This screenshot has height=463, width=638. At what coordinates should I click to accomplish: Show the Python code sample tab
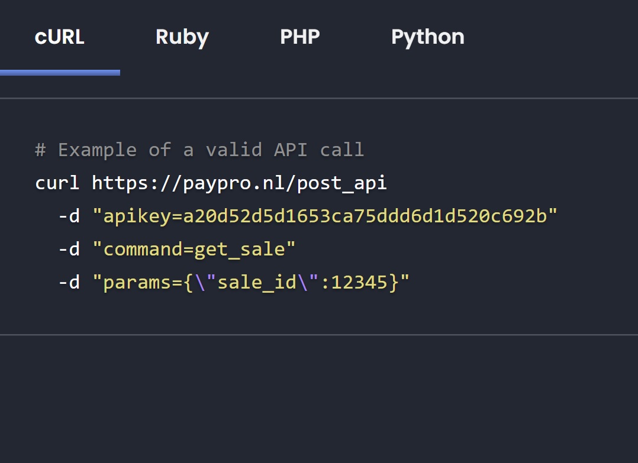427,37
